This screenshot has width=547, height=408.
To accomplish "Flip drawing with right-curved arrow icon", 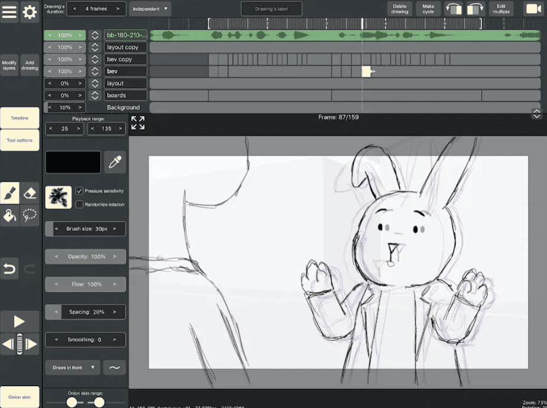I will tap(476, 9).
